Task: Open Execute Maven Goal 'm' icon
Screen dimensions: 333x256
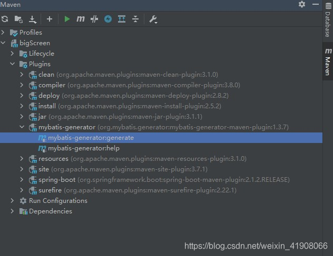Action: [x=81, y=19]
